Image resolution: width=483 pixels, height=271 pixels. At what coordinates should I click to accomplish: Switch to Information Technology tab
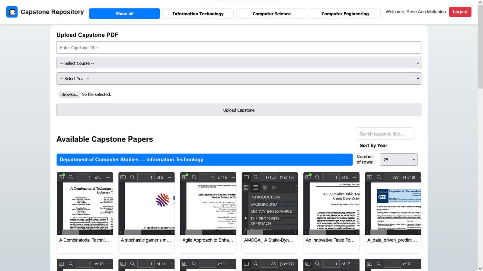point(198,14)
